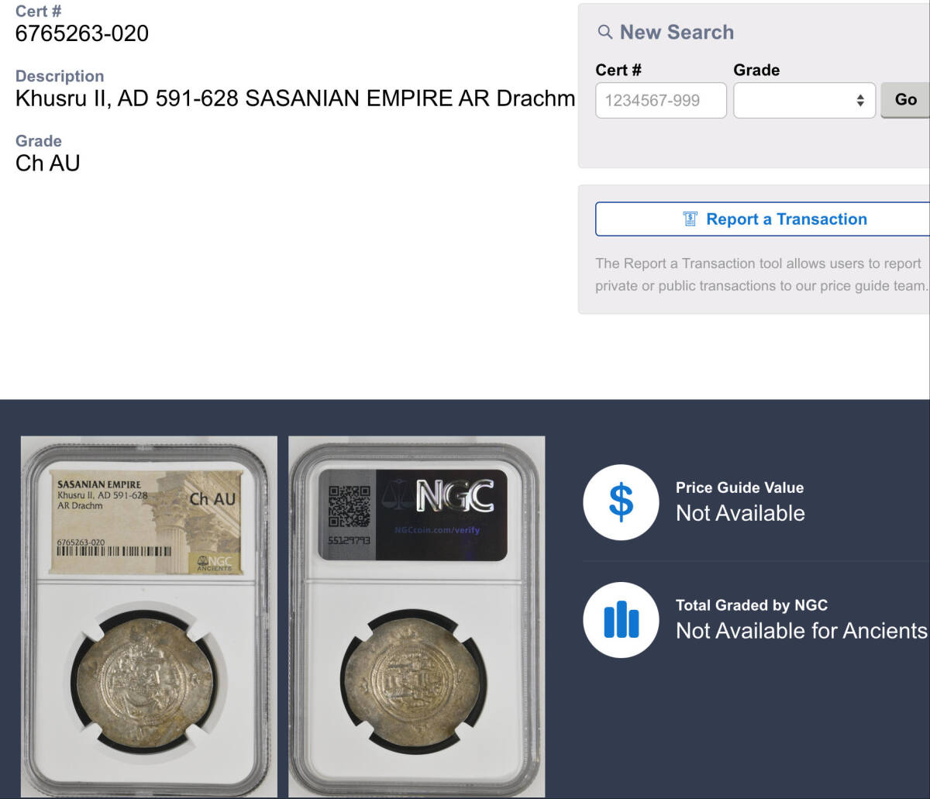Image resolution: width=930 pixels, height=799 pixels.
Task: Click the Khusru II description text
Action: point(295,98)
